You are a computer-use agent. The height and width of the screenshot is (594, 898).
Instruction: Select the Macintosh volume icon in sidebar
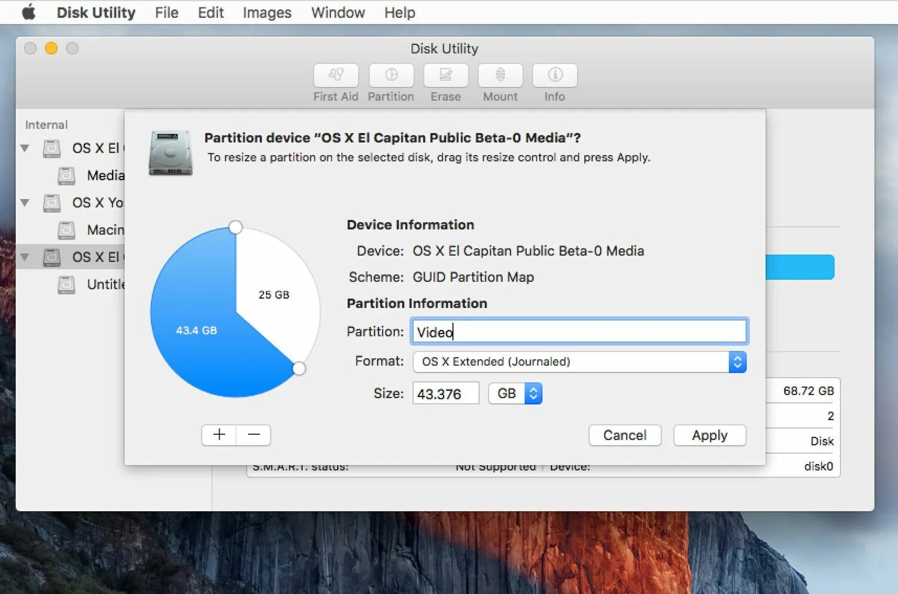[66, 230]
